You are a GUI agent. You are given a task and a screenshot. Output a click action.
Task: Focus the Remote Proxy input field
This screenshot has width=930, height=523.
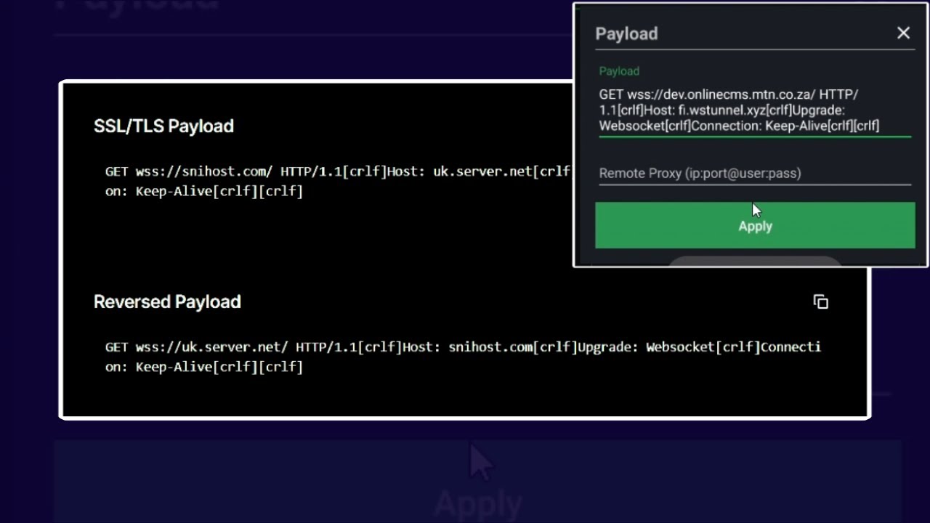click(755, 173)
